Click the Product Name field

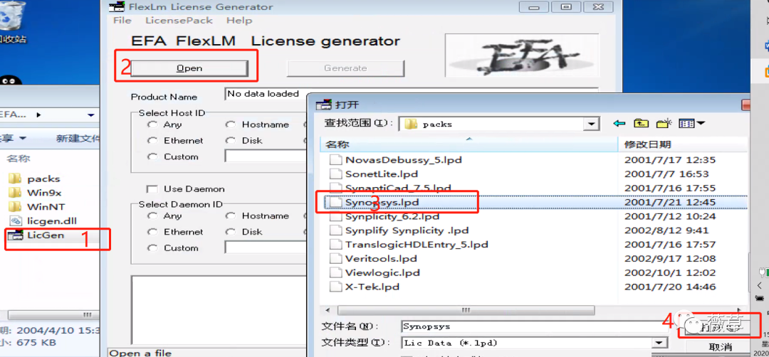coord(412,94)
